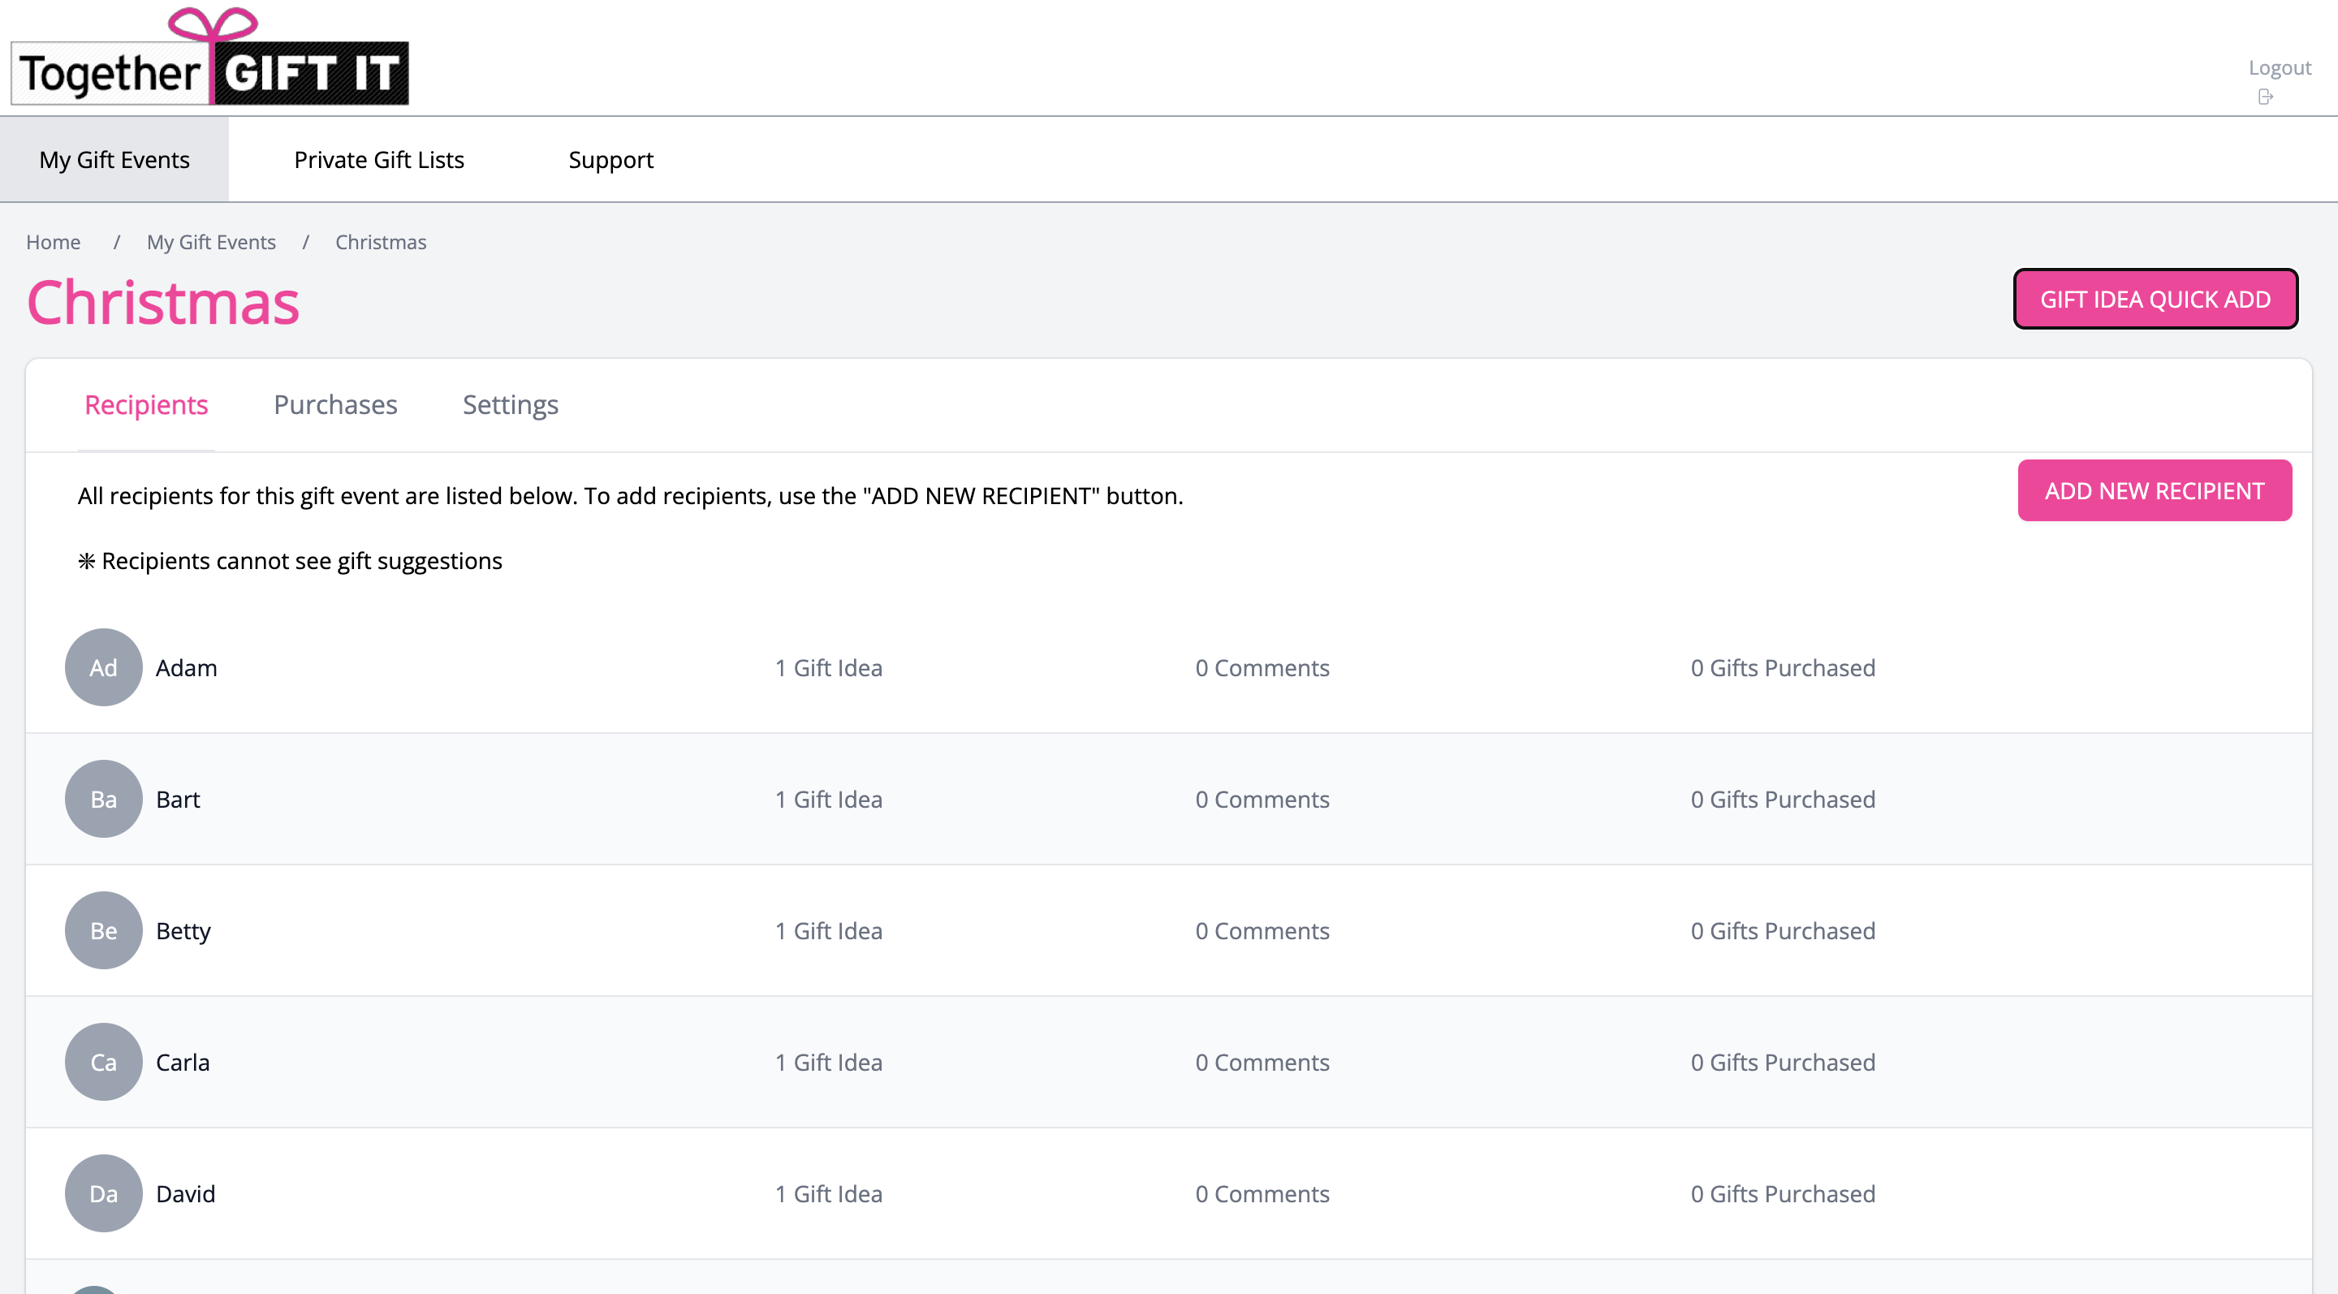2338x1294 pixels.
Task: Open Bart's 'Ba' avatar
Action: point(103,800)
